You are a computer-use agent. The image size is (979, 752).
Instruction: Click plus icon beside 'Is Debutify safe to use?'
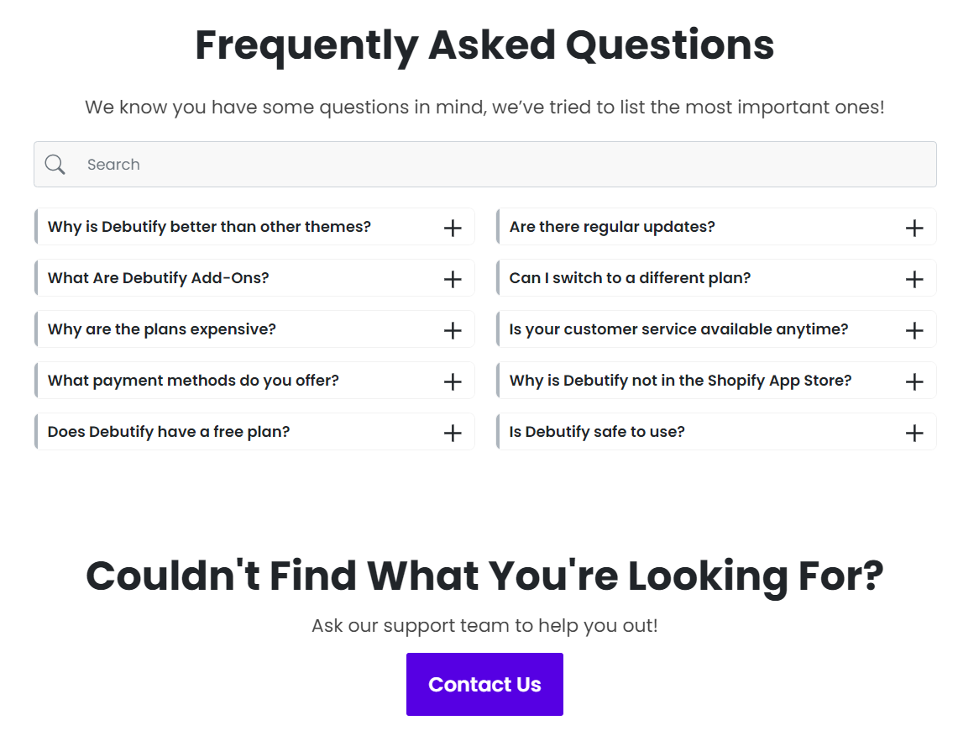tap(914, 433)
